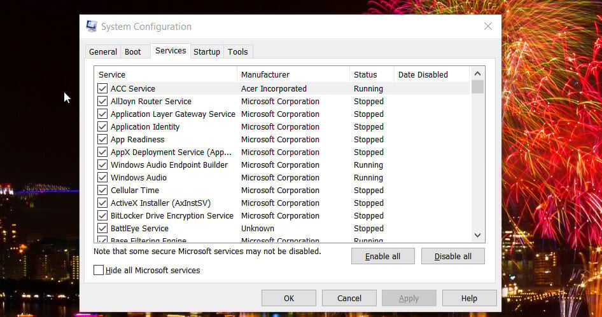The height and width of the screenshot is (317, 602).
Task: Click the scrollbar up arrow
Action: click(x=477, y=73)
